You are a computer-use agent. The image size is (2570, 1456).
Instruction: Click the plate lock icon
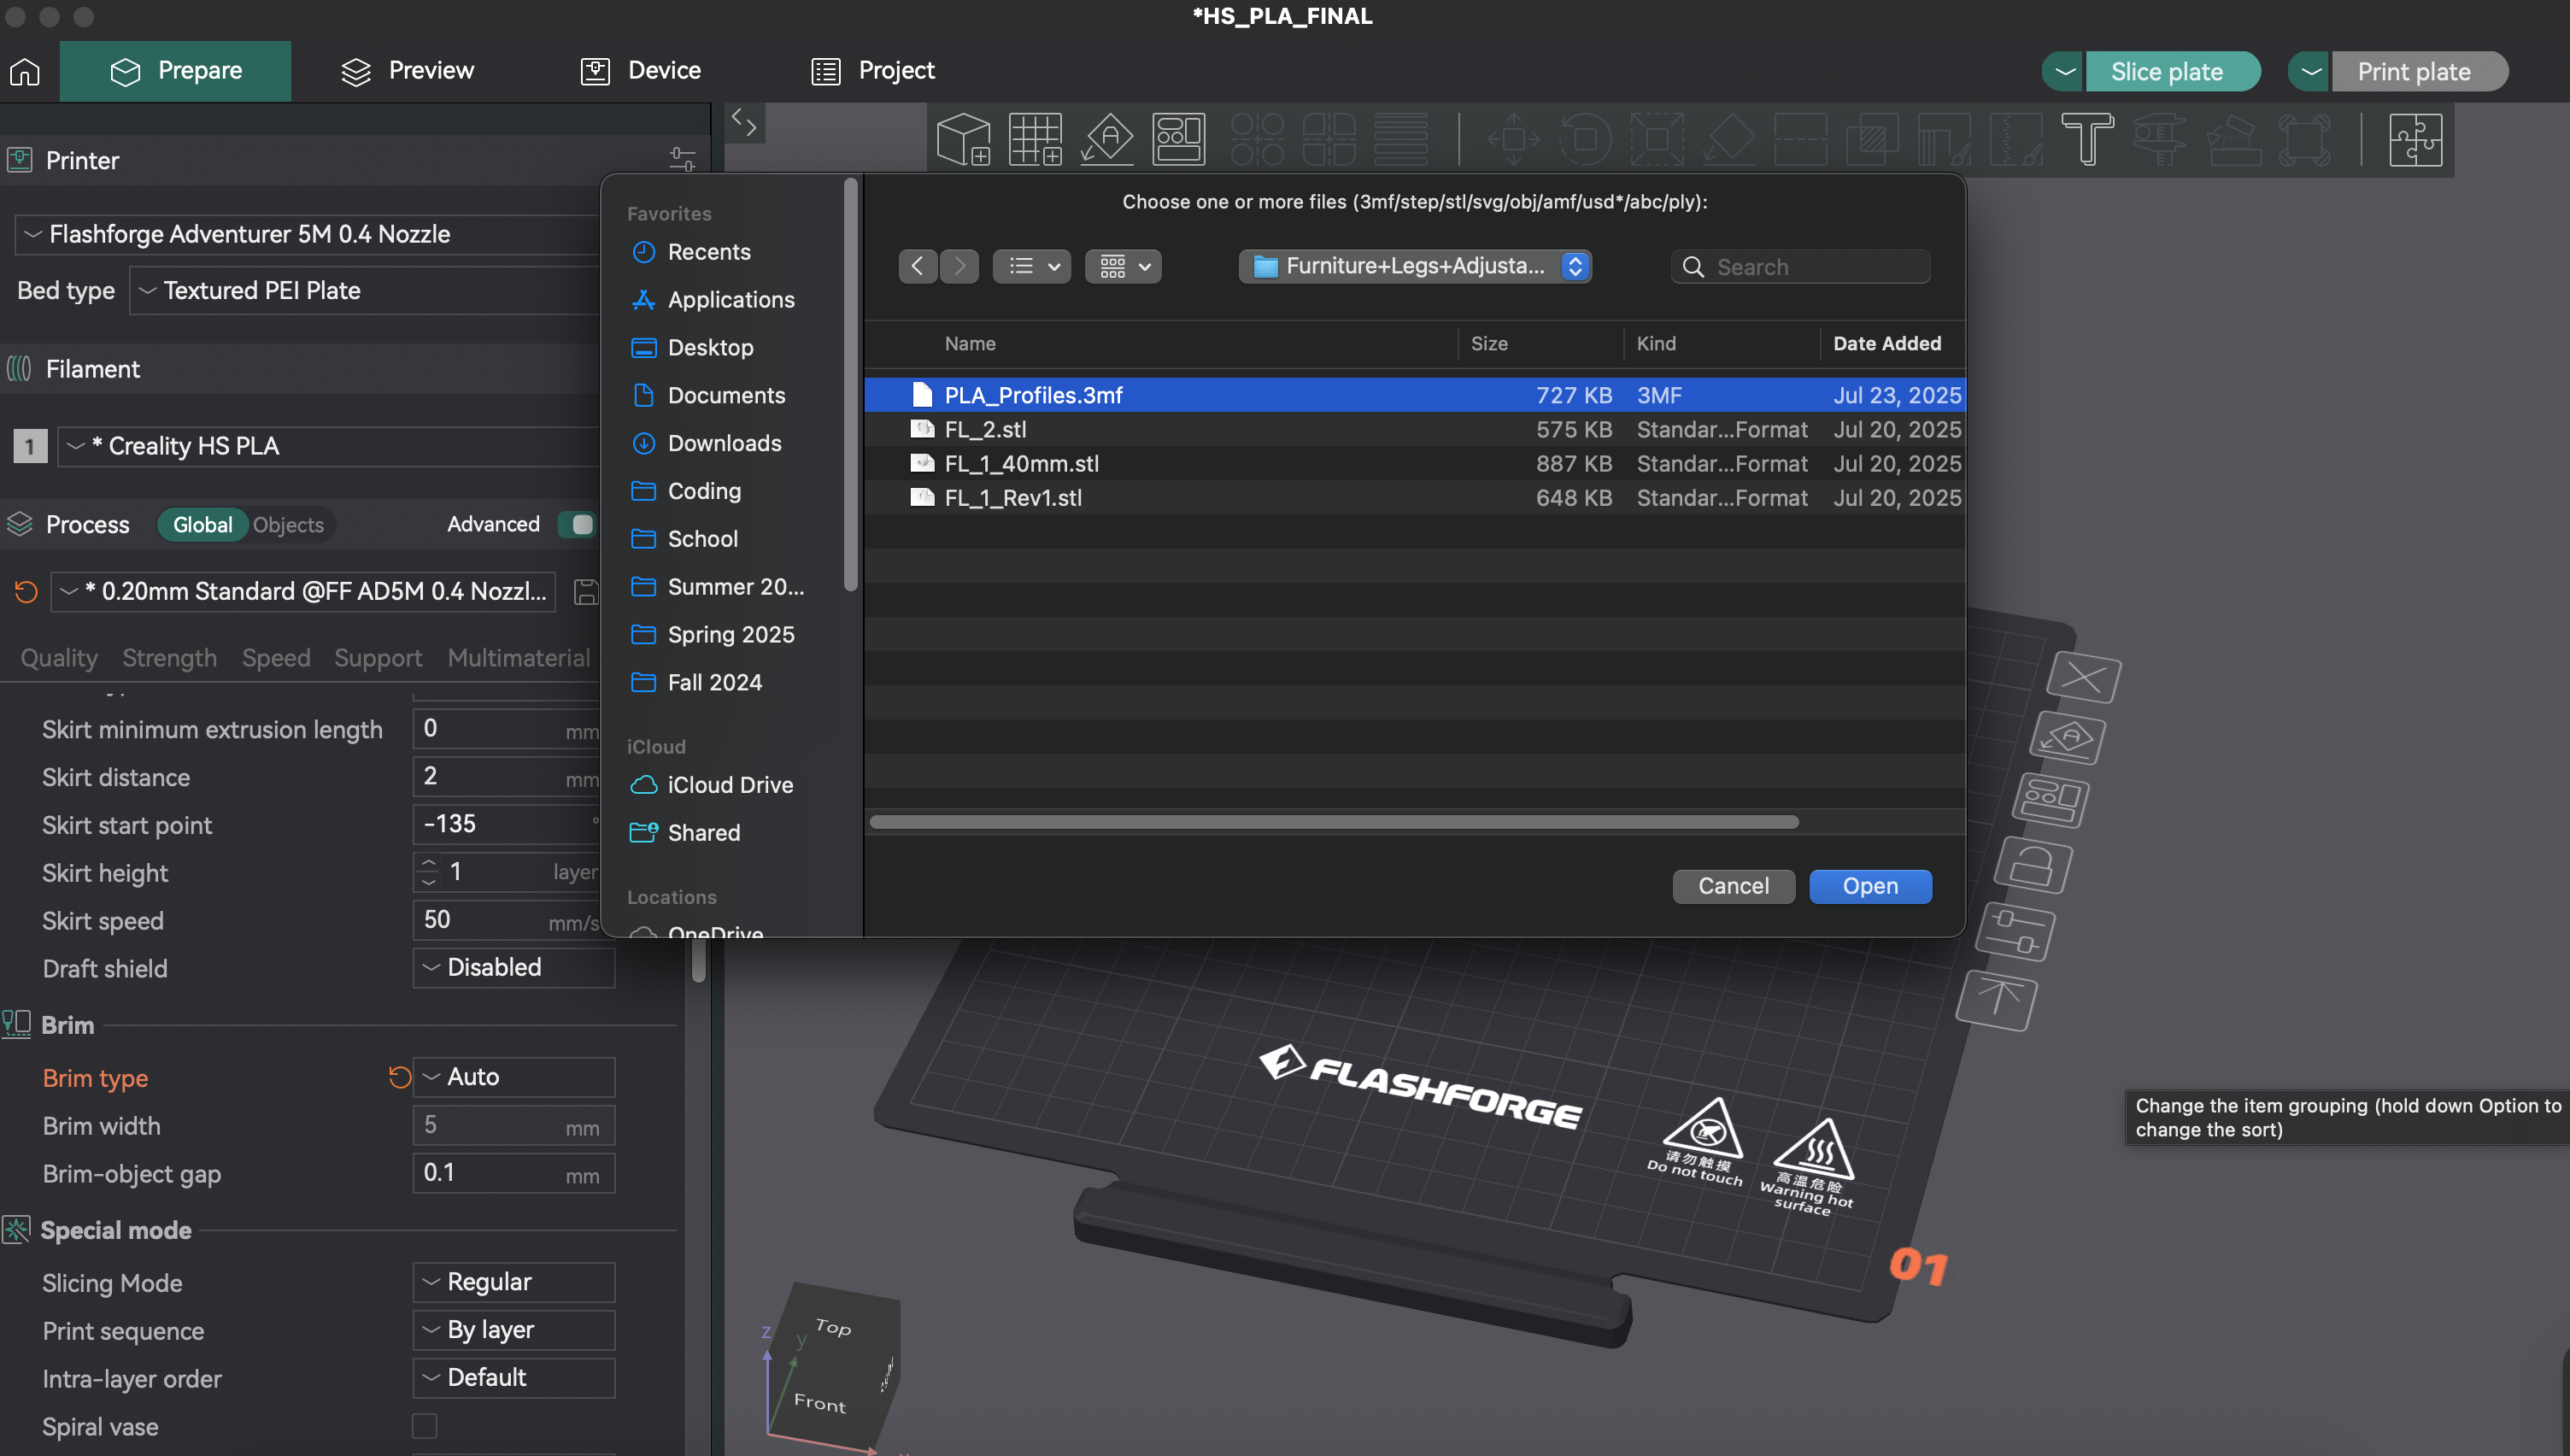click(x=2033, y=865)
